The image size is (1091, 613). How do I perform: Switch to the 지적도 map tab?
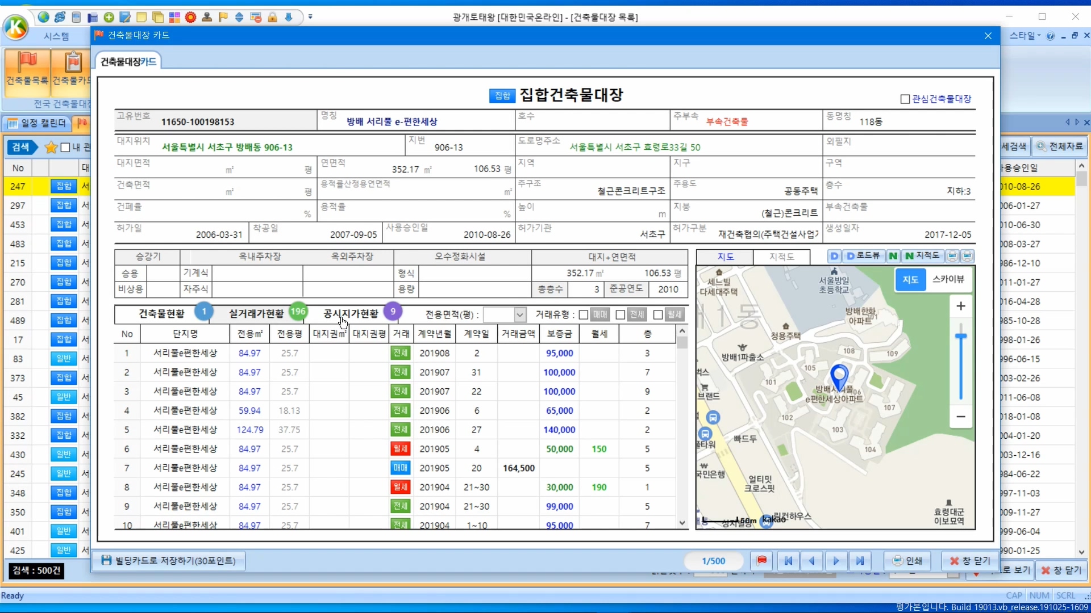pyautogui.click(x=781, y=257)
